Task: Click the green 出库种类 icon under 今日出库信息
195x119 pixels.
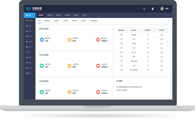Action: 42,92
